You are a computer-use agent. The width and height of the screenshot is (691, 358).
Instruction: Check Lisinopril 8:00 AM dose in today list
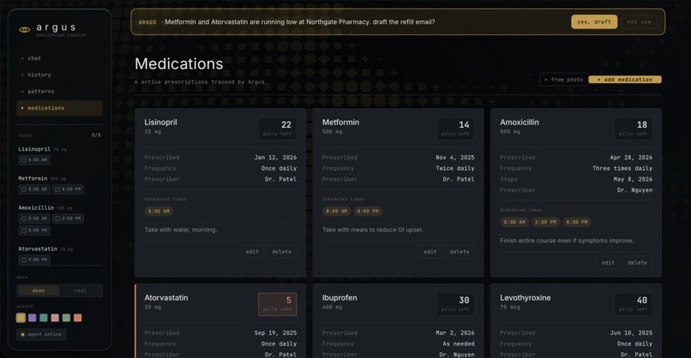(x=34, y=160)
